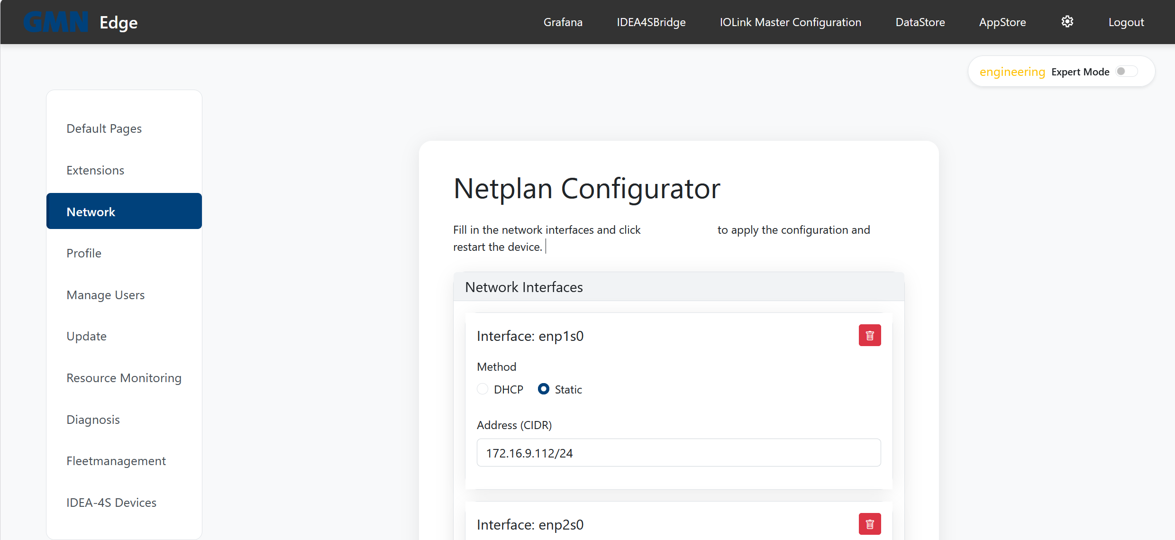Screen dimensions: 1175x540
Task: Enable Expert Mode toggle
Action: click(x=1127, y=71)
